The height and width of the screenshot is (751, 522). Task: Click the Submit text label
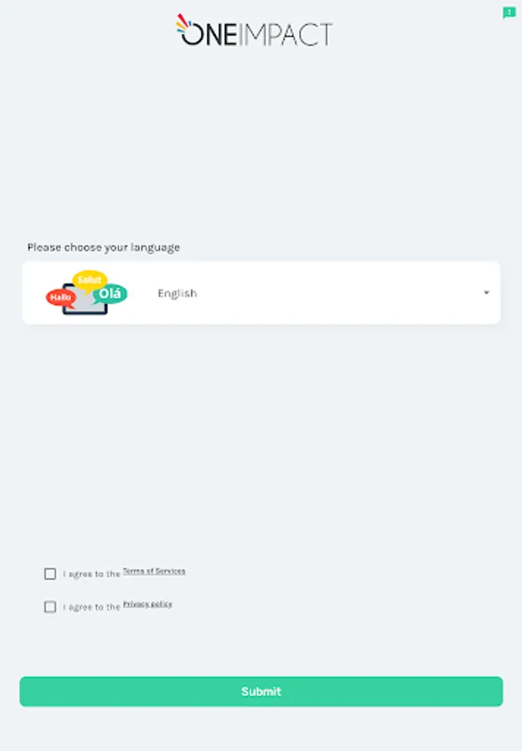[x=261, y=692]
